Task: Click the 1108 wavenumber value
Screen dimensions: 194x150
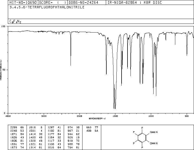Action: click(51, 144)
